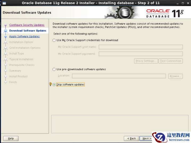191x143 pixels.
Task: Click Install Type step in sidebar
Action: tap(16, 53)
